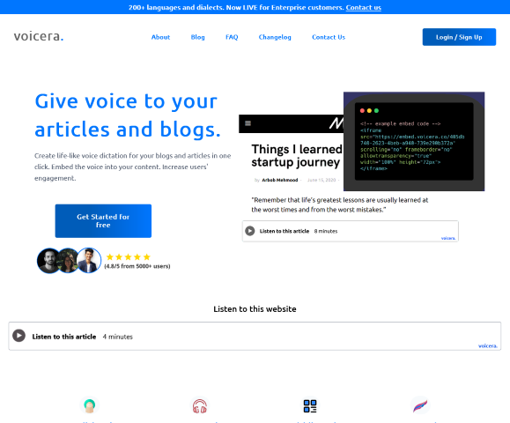Image resolution: width=510 pixels, height=423 pixels.
Task: Click the blue grid layout feature icon
Action: (310, 406)
